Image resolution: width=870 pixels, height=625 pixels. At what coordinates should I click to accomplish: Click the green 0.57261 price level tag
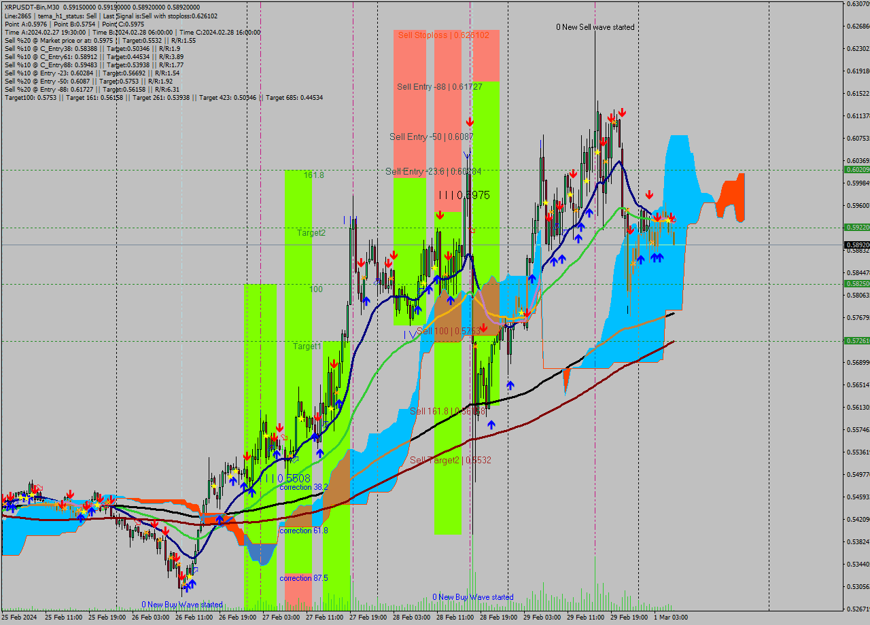(856, 340)
